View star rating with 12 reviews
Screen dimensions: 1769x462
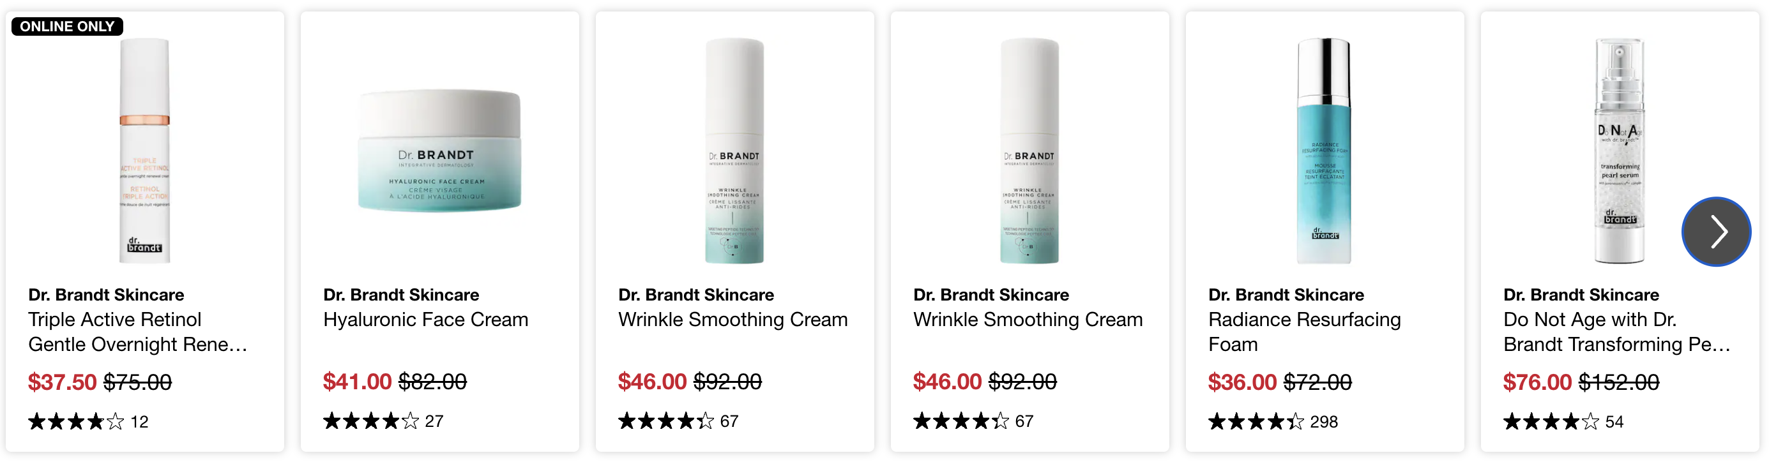click(88, 422)
